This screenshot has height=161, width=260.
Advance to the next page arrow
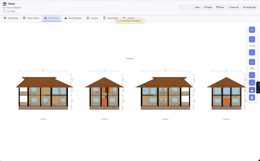click(x=252, y=52)
